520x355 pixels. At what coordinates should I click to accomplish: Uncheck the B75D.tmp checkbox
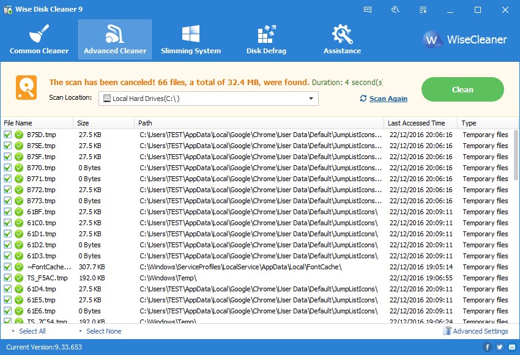pos(7,135)
